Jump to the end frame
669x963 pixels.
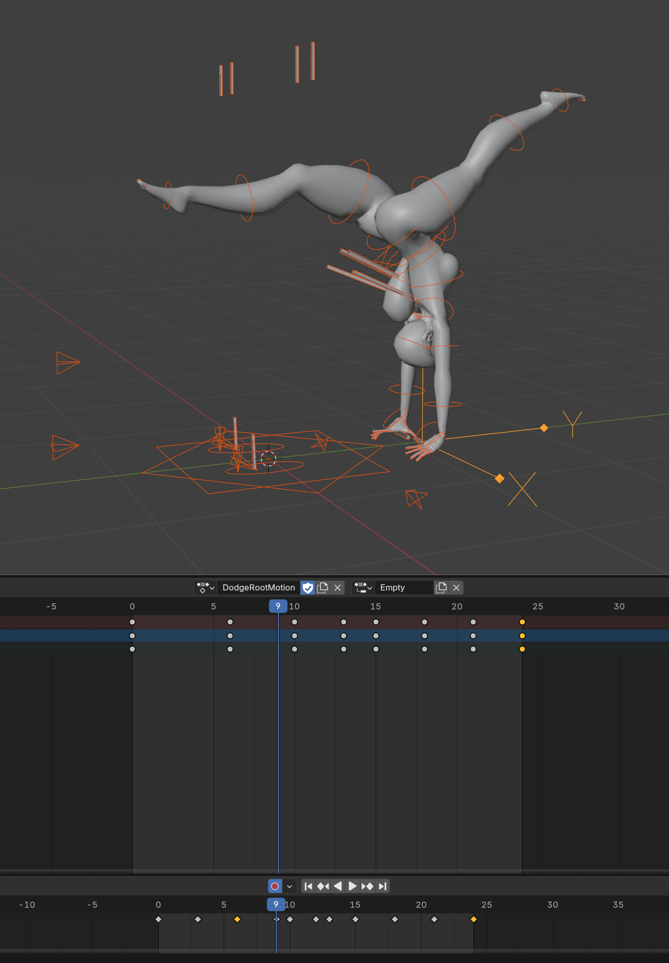coord(382,886)
